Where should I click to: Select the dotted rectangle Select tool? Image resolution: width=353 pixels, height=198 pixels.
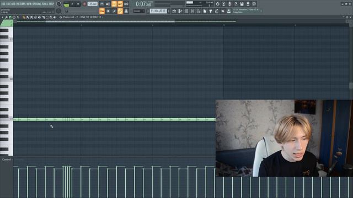pyautogui.click(x=47, y=17)
